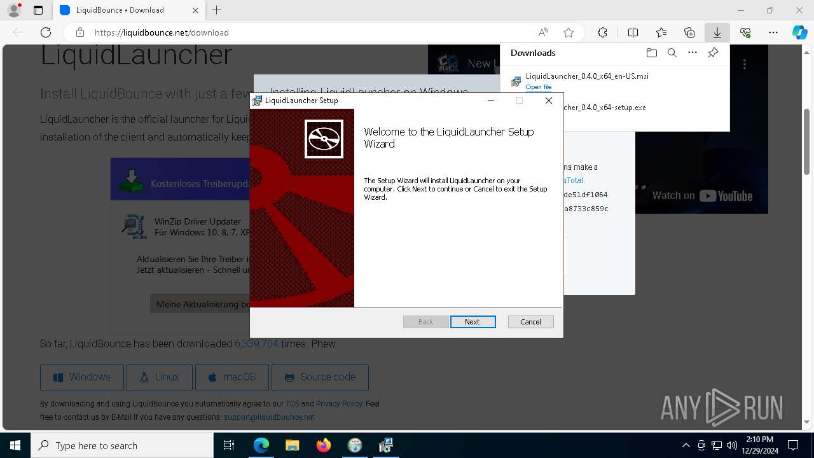Viewport: 814px width, 458px height.
Task: Open Browser essentials heart icon
Action: pyautogui.click(x=745, y=32)
